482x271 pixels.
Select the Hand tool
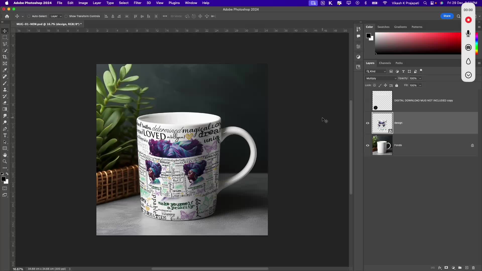tap(5, 155)
